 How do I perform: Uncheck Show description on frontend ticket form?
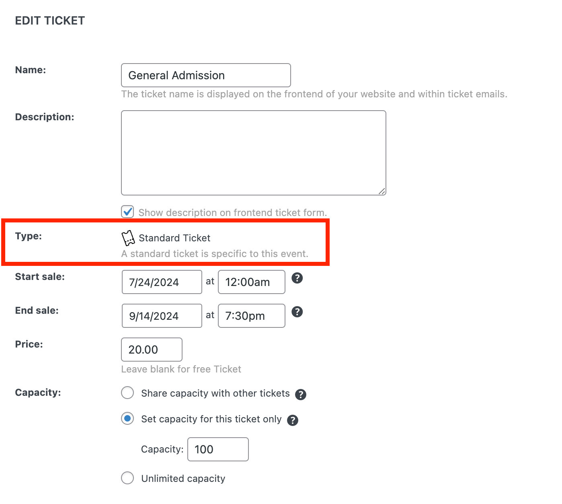point(127,212)
